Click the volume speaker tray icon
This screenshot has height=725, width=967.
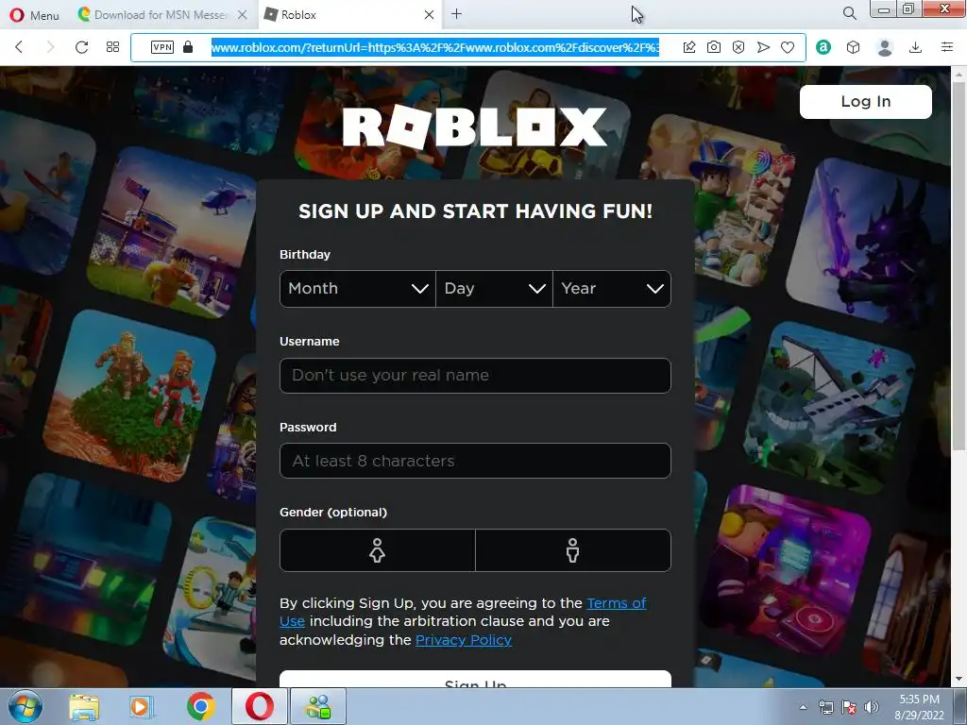click(871, 707)
